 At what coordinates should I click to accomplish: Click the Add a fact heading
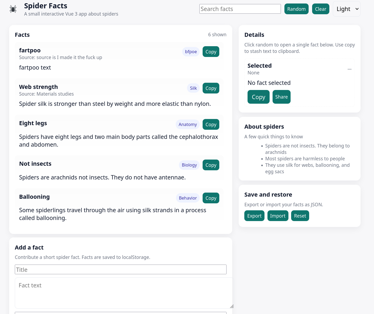(29, 247)
